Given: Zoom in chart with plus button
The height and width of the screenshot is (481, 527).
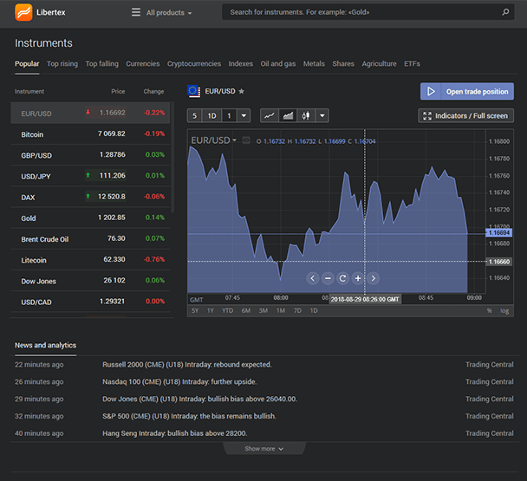Looking at the screenshot, I should pyautogui.click(x=358, y=278).
